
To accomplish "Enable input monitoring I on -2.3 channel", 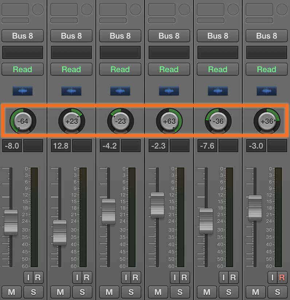I will [x=175, y=277].
